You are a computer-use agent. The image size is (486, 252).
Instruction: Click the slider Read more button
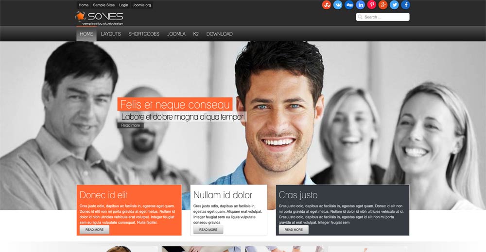(130, 125)
